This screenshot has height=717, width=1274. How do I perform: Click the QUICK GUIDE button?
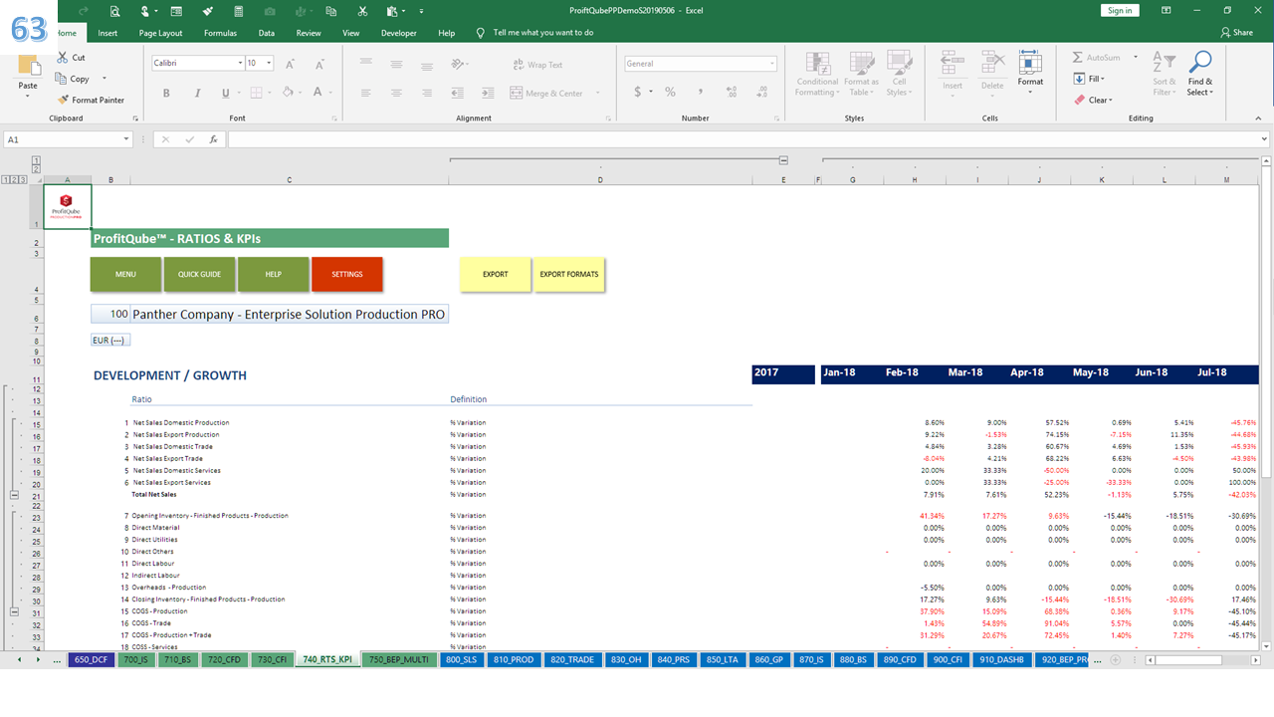(x=199, y=274)
